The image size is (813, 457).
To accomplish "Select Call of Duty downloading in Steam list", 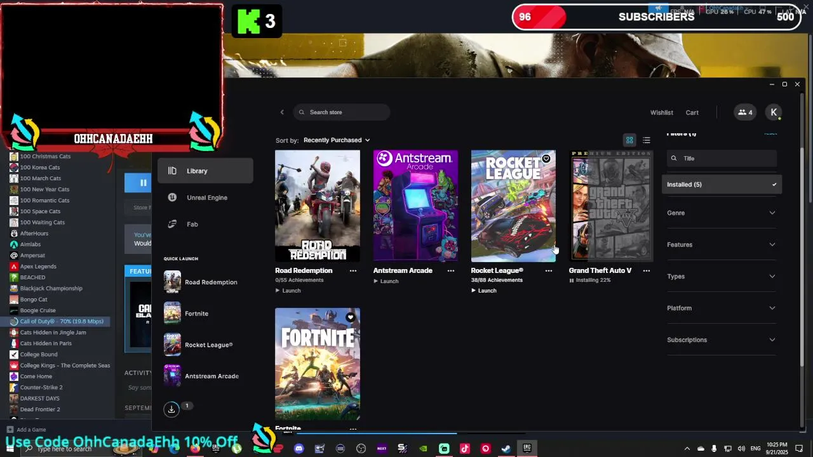I will tap(60, 321).
